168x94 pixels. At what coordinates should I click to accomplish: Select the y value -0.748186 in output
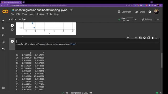pos(26,68)
